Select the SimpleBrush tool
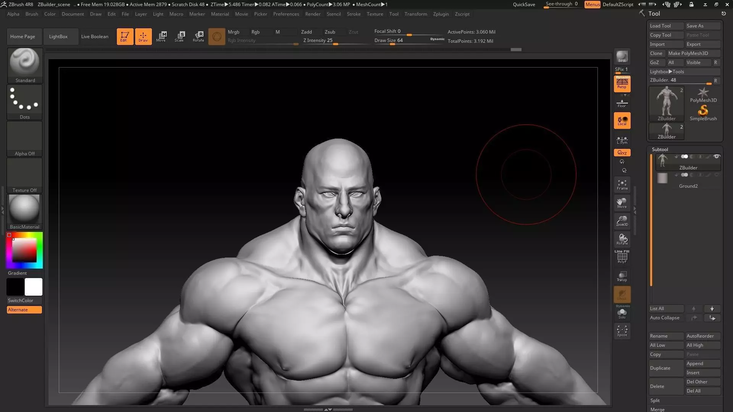 pyautogui.click(x=703, y=113)
